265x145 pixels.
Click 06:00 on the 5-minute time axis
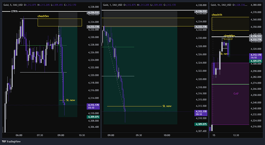(x=19, y=135)
